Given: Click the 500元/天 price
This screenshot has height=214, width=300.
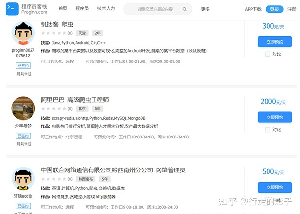Looking at the screenshot, I should point(273,171).
